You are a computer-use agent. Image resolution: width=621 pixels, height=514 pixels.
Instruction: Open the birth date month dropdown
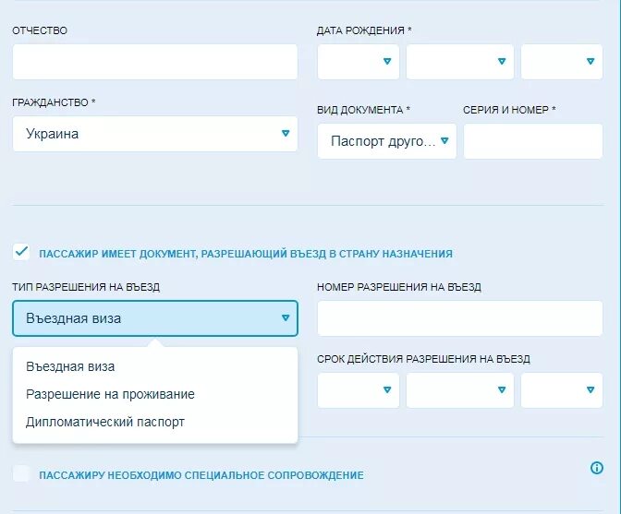click(460, 62)
